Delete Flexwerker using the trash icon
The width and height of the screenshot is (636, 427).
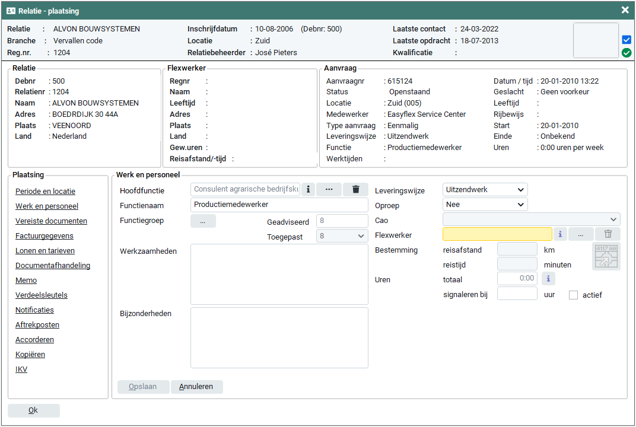pos(608,234)
